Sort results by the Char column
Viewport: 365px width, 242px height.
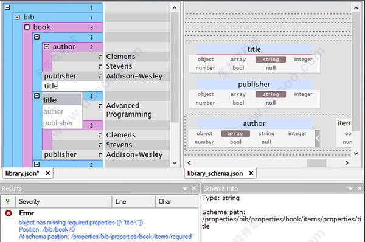coord(176,201)
